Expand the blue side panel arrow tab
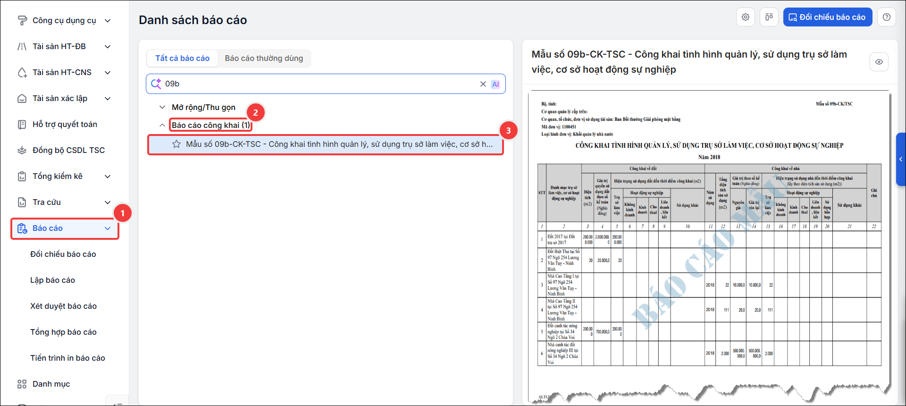 point(901,159)
